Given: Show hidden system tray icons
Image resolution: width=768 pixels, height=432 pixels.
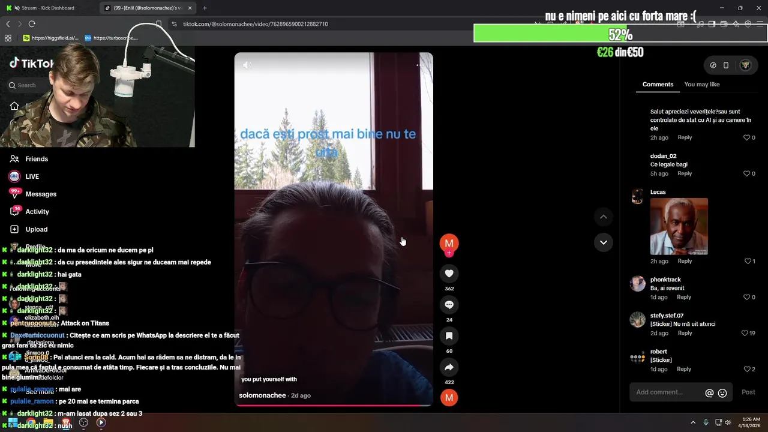Looking at the screenshot, I should click(693, 422).
